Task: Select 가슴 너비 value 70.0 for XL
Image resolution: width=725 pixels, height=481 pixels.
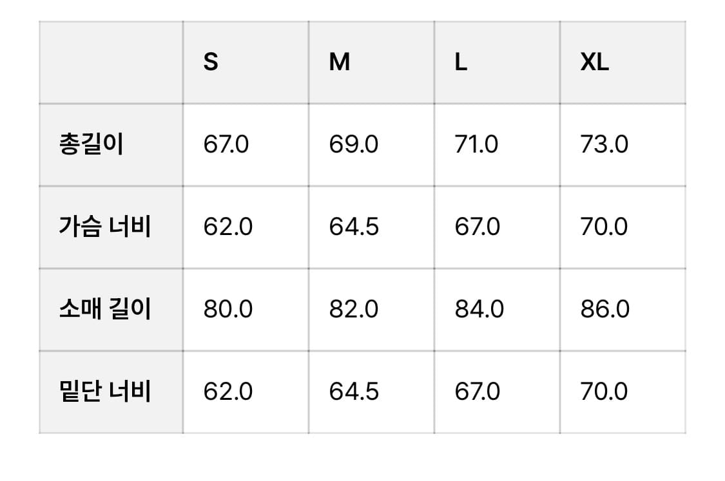Action: point(604,227)
